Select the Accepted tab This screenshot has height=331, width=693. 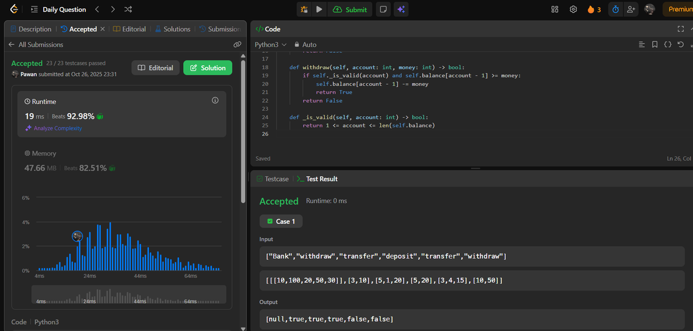[x=79, y=29]
